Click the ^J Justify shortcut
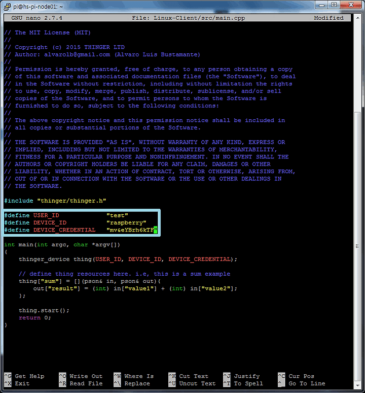The width and height of the screenshot is (365, 393). pyautogui.click(x=242, y=376)
